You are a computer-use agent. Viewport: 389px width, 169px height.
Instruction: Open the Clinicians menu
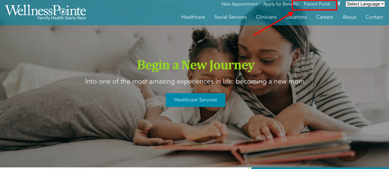[266, 17]
